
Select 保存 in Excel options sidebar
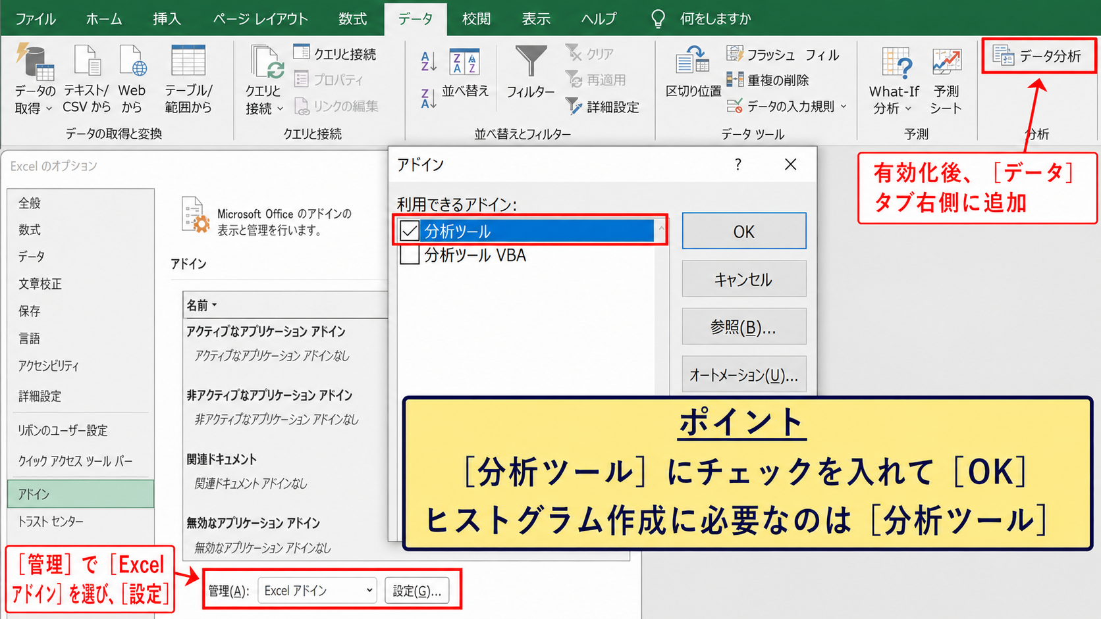tap(80, 310)
